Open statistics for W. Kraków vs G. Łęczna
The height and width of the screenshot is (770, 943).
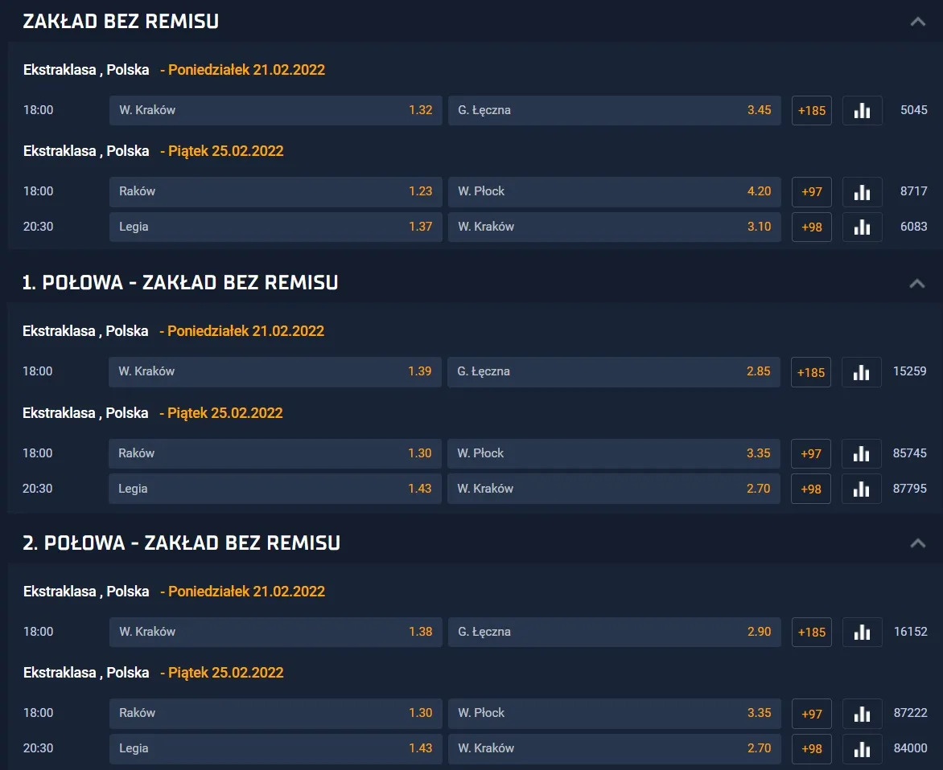[x=862, y=110]
